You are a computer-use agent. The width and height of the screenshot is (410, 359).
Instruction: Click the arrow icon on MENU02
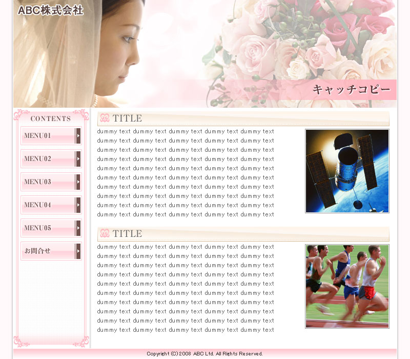tap(78, 159)
